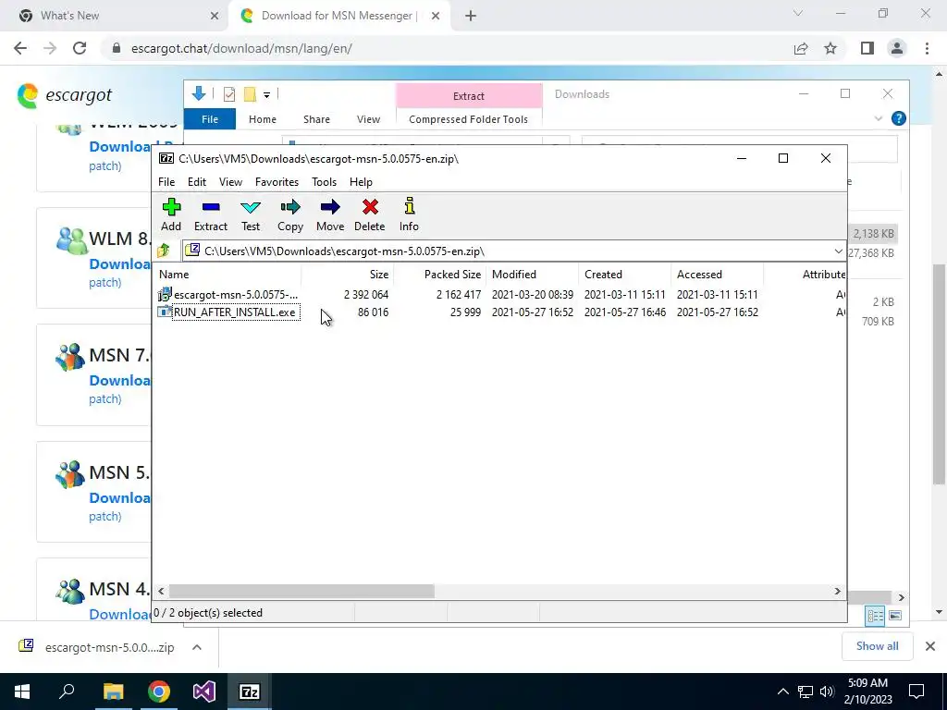Switch Explorer to details view icon
This screenshot has height=710, width=947.
click(875, 615)
